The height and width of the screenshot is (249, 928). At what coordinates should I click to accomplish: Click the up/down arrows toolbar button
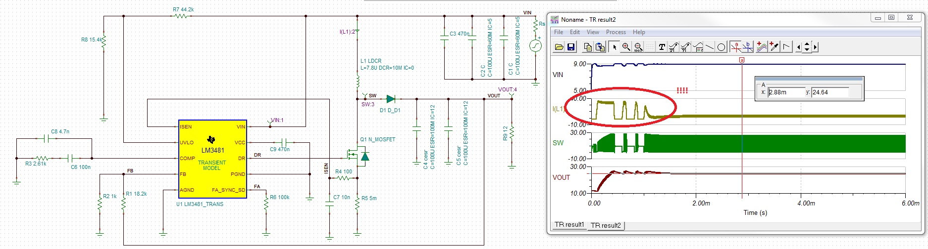pyautogui.click(x=807, y=47)
